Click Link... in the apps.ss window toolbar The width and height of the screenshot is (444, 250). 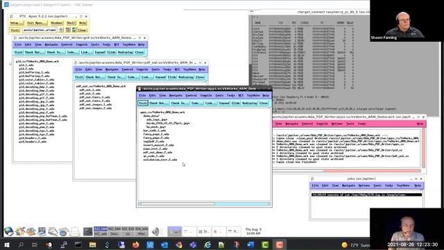coord(211,103)
